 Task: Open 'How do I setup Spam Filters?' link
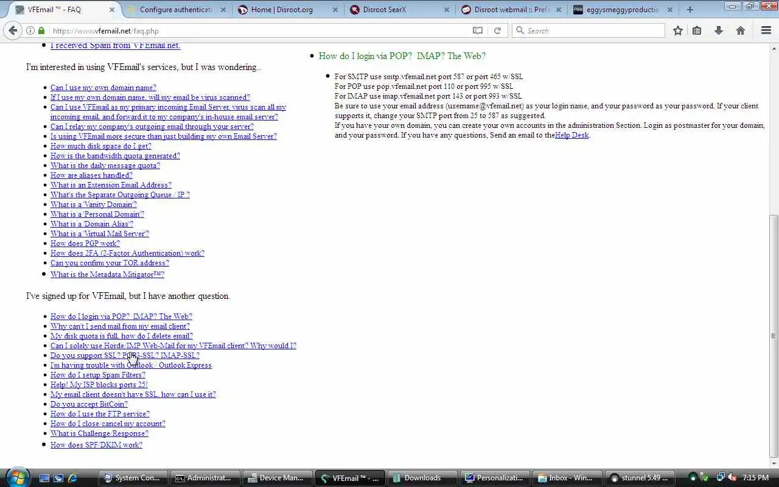97,375
